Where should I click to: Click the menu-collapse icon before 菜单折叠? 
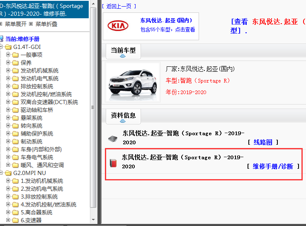click(31, 24)
